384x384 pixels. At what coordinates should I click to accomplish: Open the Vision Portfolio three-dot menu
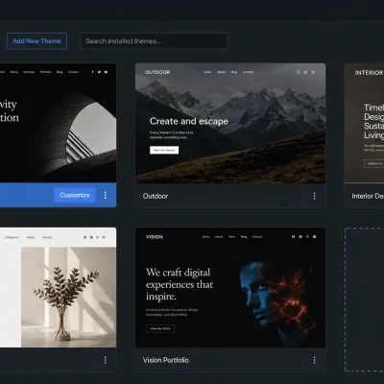point(314,360)
